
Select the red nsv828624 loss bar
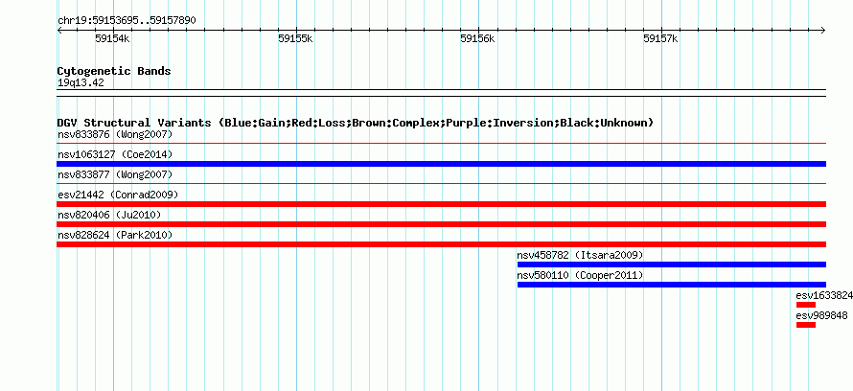tap(441, 244)
